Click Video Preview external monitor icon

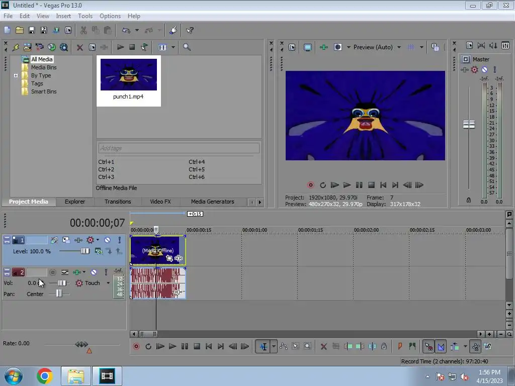coord(307,47)
